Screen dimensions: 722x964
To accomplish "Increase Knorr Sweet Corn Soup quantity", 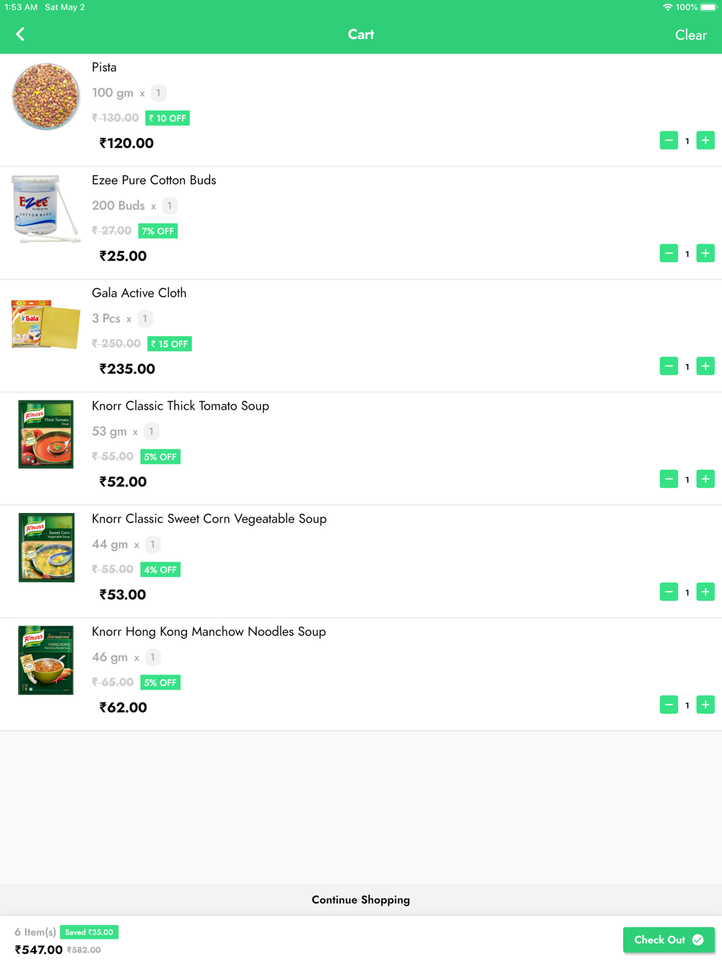I will [705, 592].
